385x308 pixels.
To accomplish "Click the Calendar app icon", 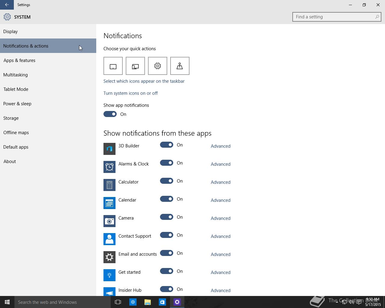I will [109, 203].
